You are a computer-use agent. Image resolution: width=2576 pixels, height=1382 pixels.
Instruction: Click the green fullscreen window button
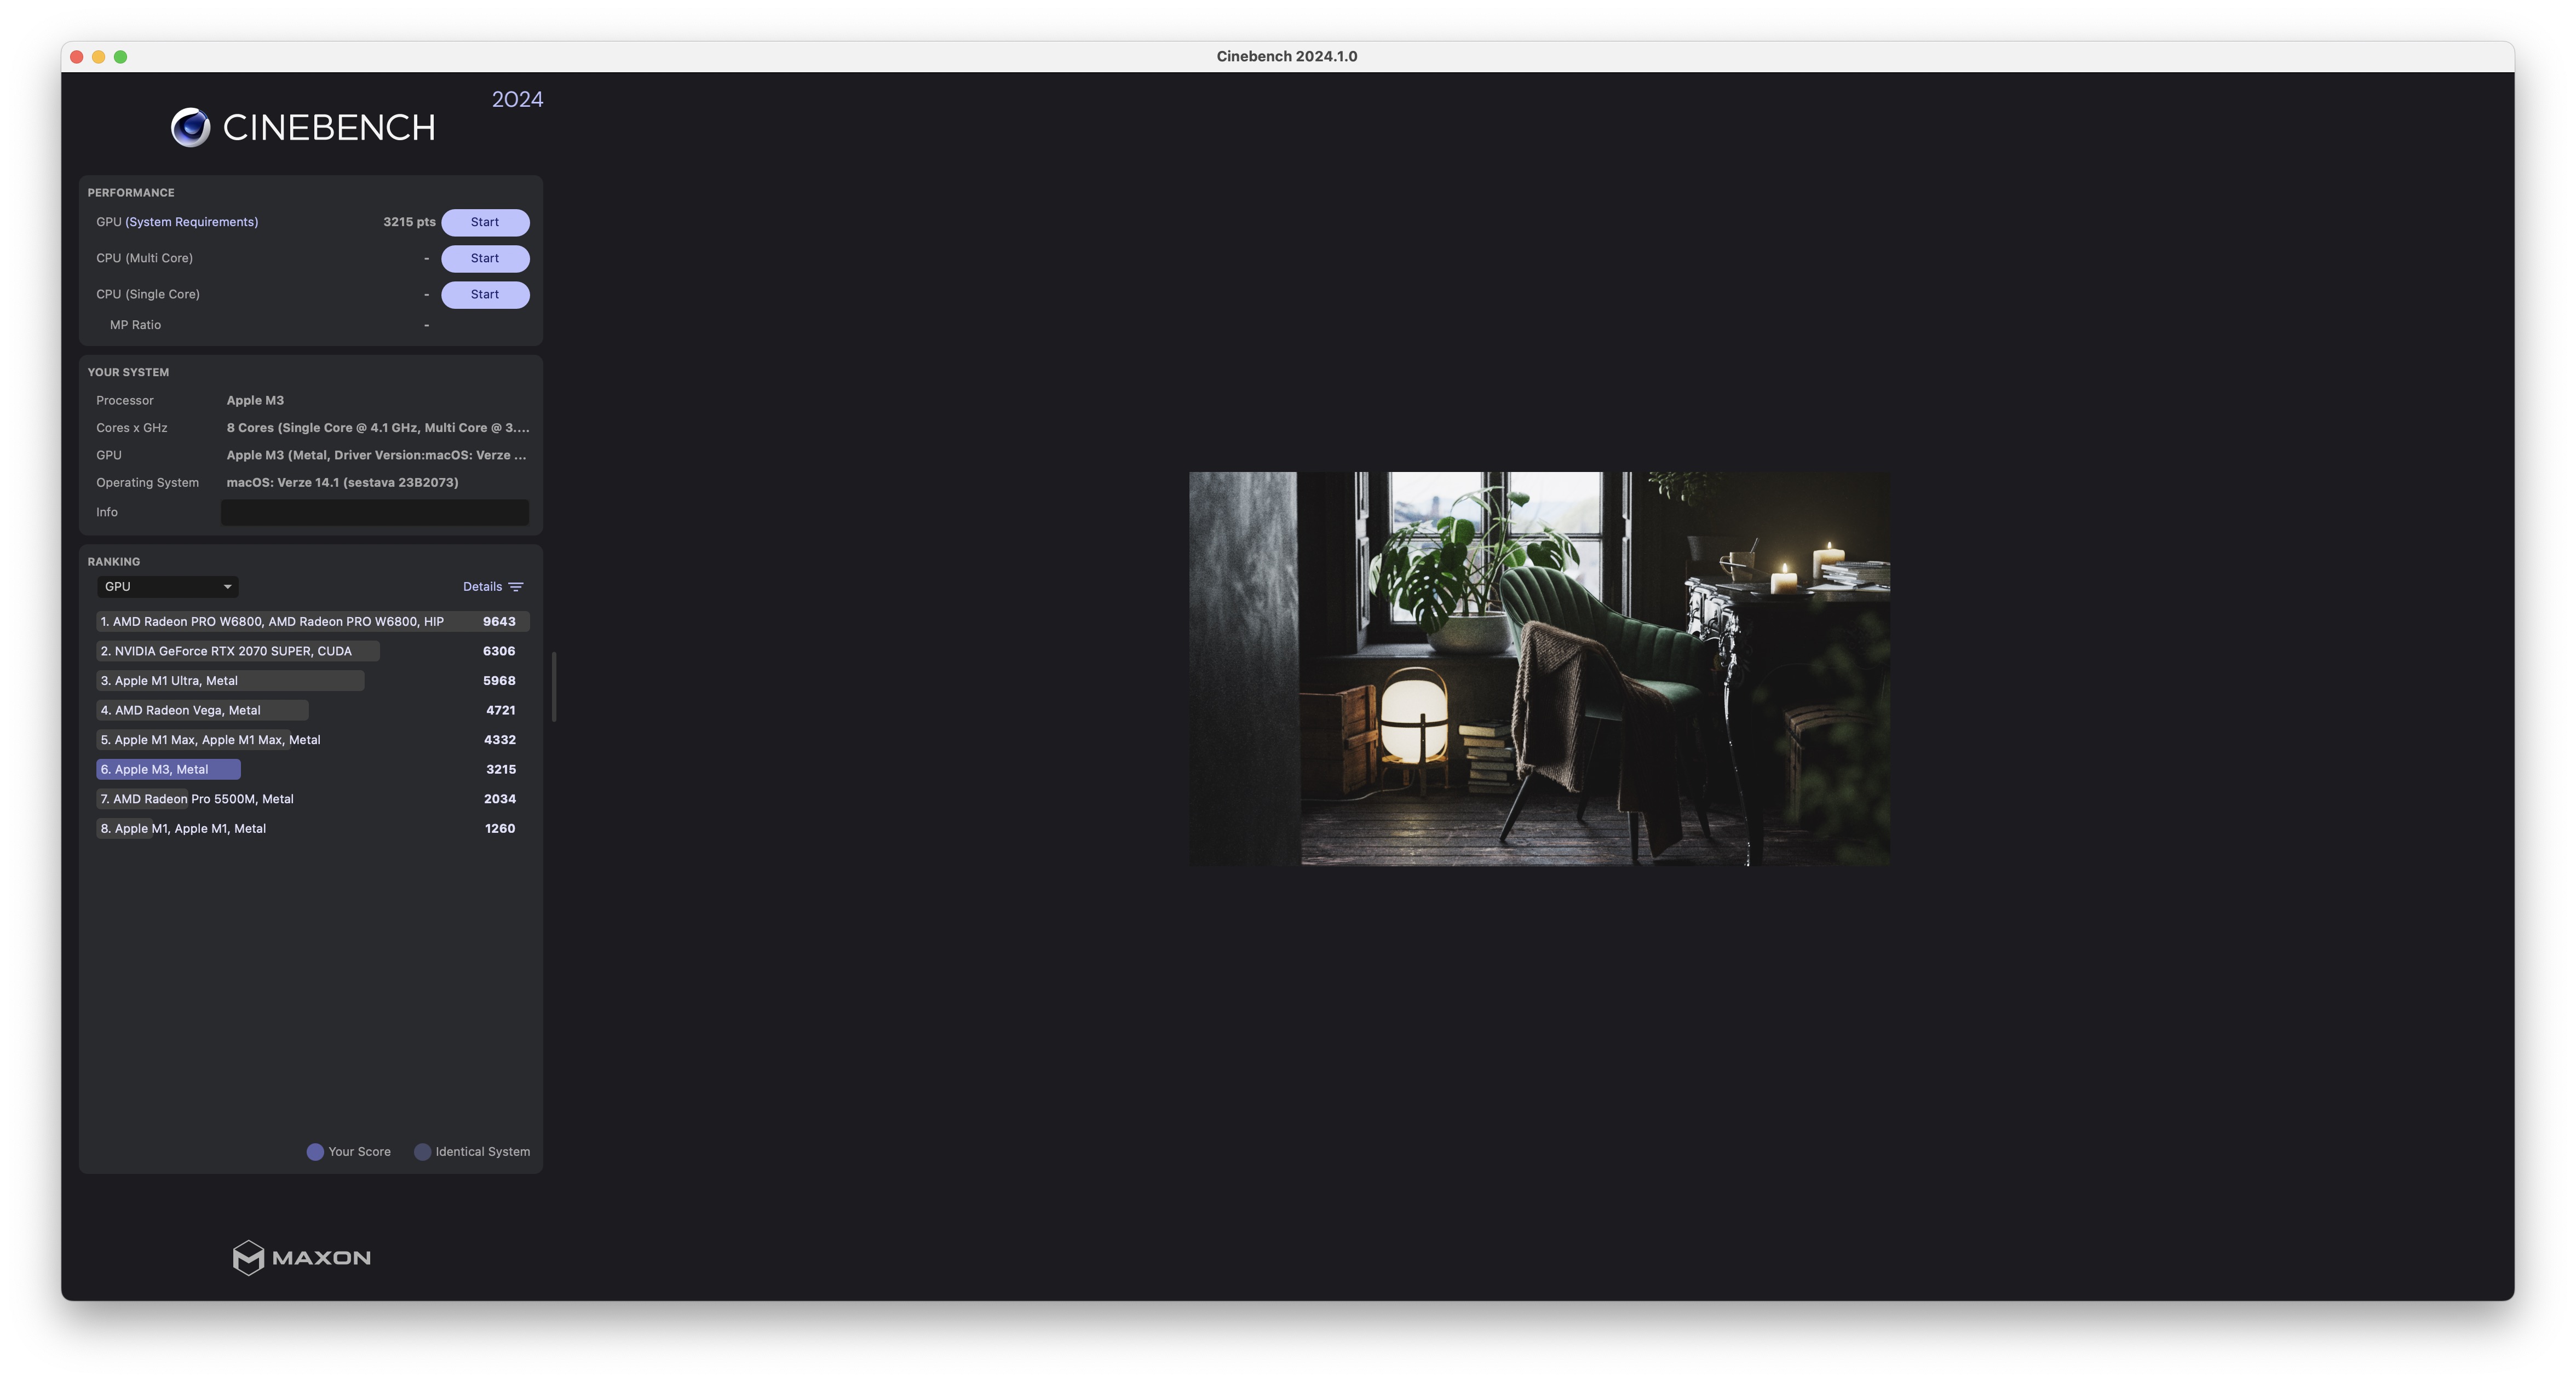121,57
